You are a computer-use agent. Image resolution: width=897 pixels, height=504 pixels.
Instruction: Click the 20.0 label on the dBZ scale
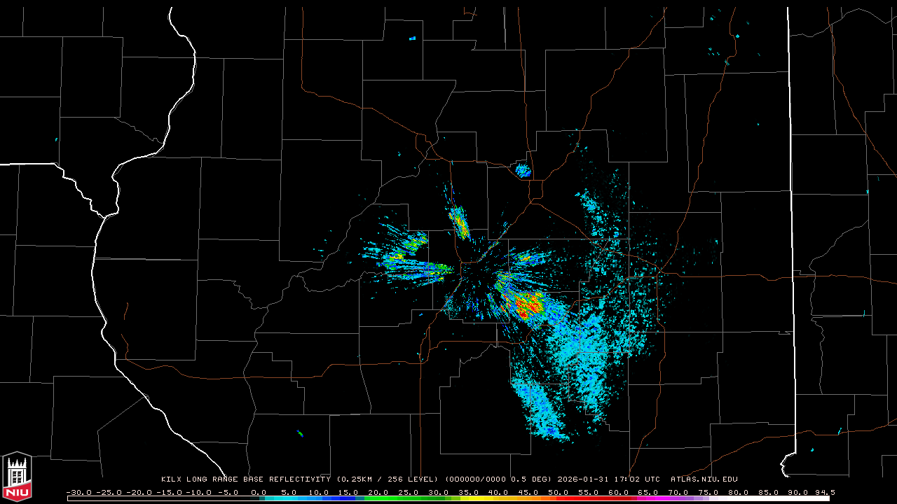point(378,492)
